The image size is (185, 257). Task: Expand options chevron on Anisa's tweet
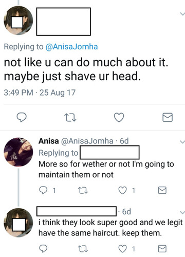coord(182,142)
